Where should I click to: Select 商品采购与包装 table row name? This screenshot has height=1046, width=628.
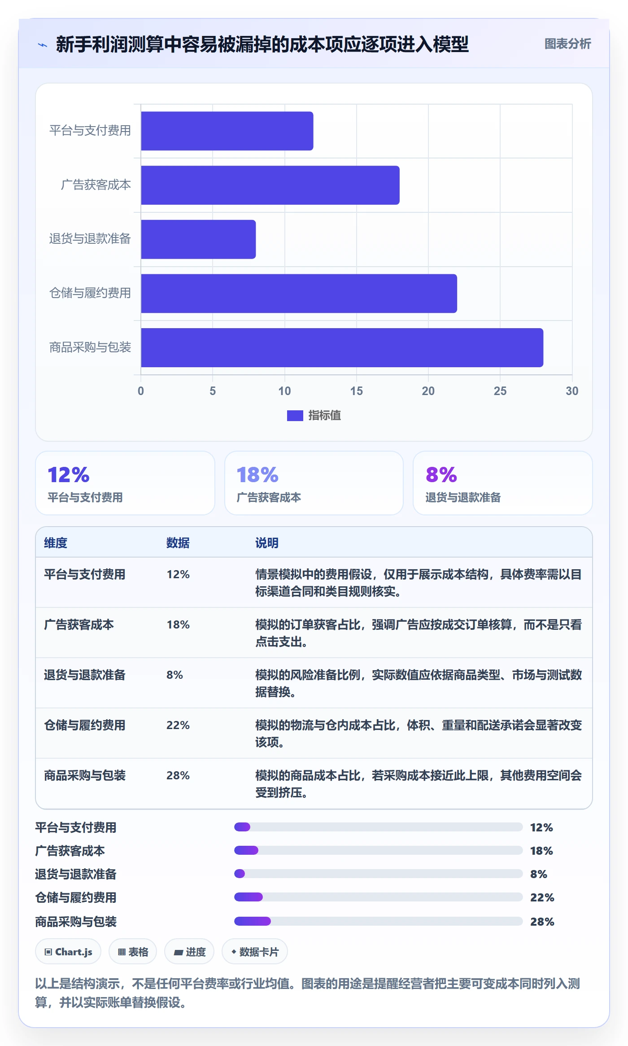85,775
